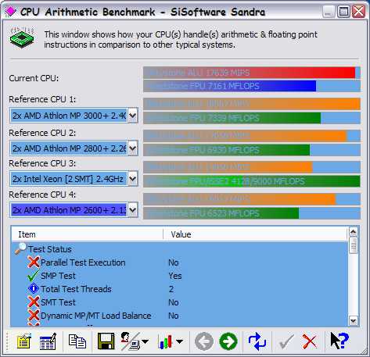Open Reference CPU 4 dropdown arrow
Viewport: 370px width, 357px height.
pos(133,210)
